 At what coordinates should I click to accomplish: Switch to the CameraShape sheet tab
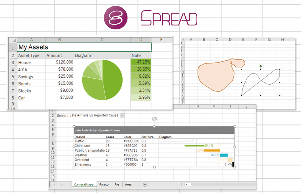(84, 185)
